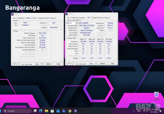Launch Microsoft Store from taskbar
This screenshot has height=114, width=164.
[52, 111]
